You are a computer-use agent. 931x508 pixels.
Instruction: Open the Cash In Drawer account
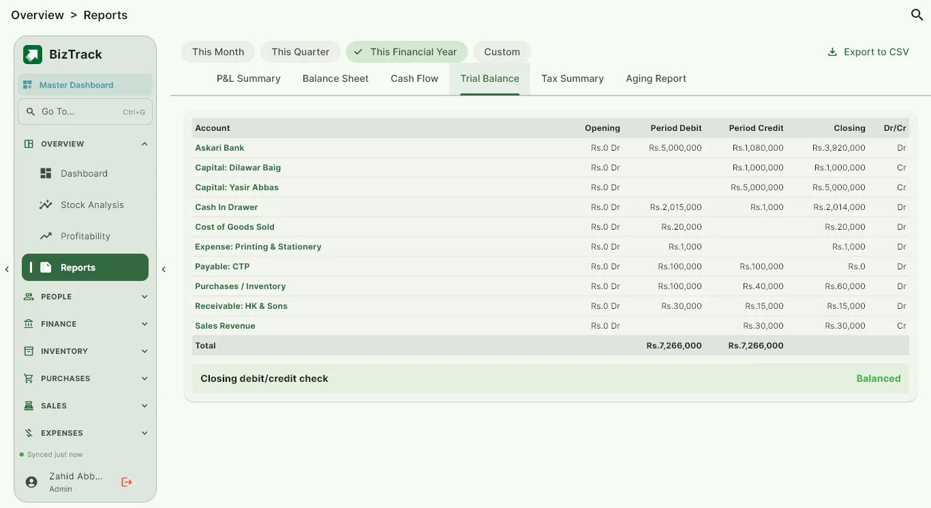pos(226,207)
